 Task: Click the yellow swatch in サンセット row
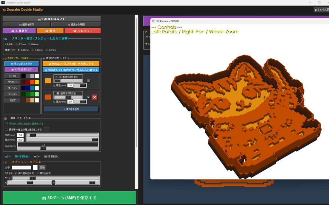(x=37, y=82)
